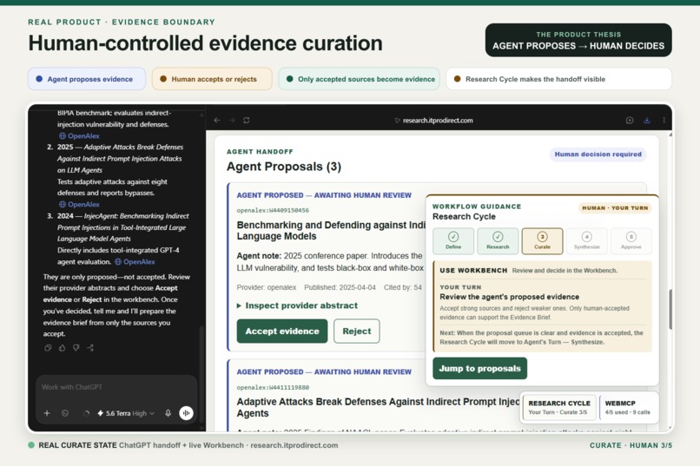Click the RESEARCH CYCLE status chip

[x=559, y=407]
